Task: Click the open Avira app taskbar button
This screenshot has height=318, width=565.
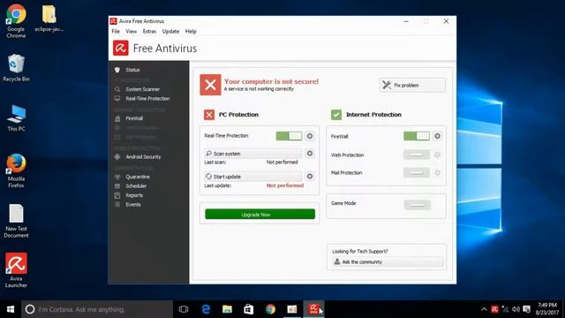Action: [314, 309]
